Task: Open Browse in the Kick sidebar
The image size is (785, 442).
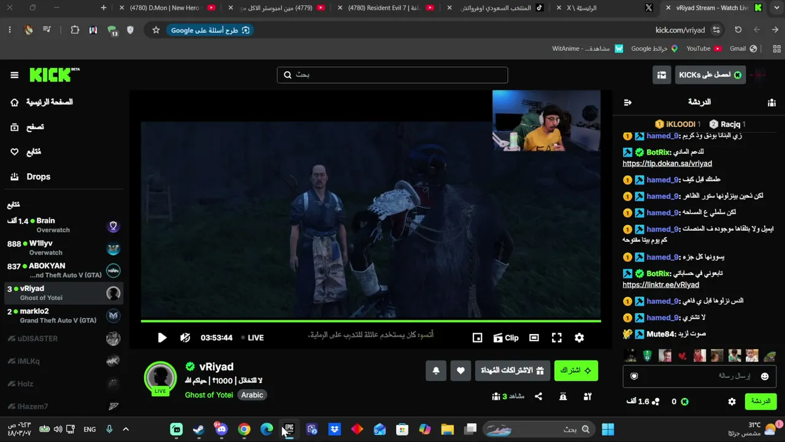Action: pos(27,127)
